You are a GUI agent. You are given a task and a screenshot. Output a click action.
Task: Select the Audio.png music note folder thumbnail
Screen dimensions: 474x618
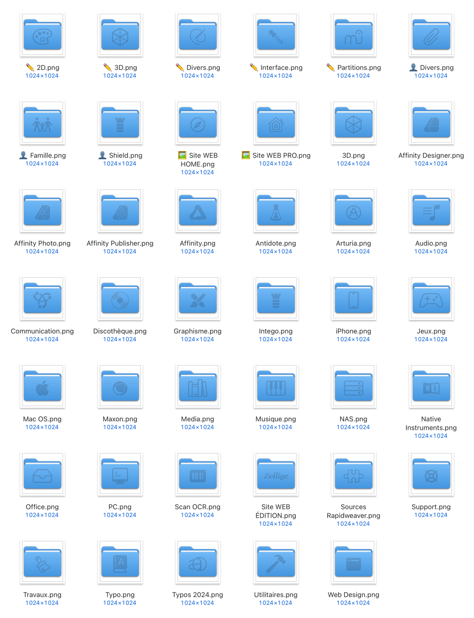[431, 210]
